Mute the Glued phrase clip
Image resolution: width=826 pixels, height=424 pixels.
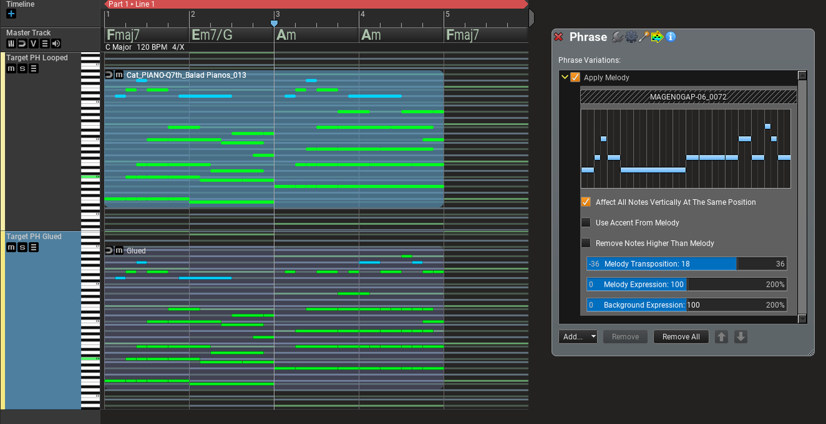[119, 250]
